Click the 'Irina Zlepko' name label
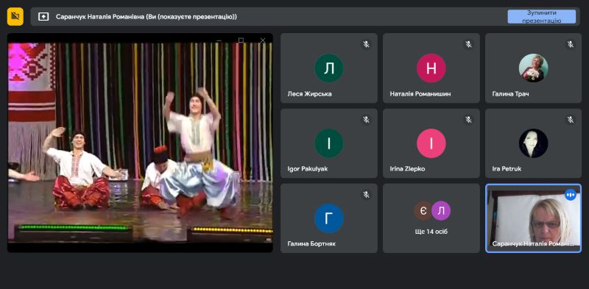This screenshot has height=289, width=589. [x=407, y=169]
